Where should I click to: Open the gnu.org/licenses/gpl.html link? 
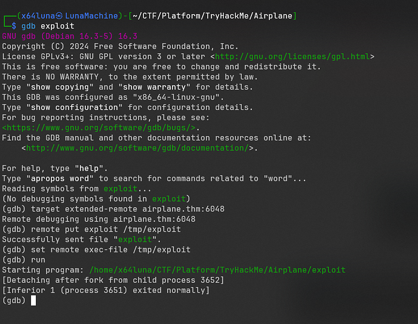coord(292,57)
